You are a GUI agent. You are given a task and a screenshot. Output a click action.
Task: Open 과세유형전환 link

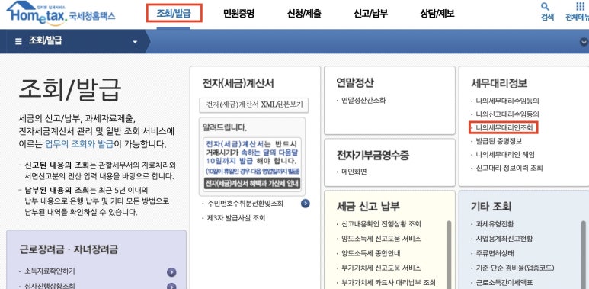click(495, 224)
